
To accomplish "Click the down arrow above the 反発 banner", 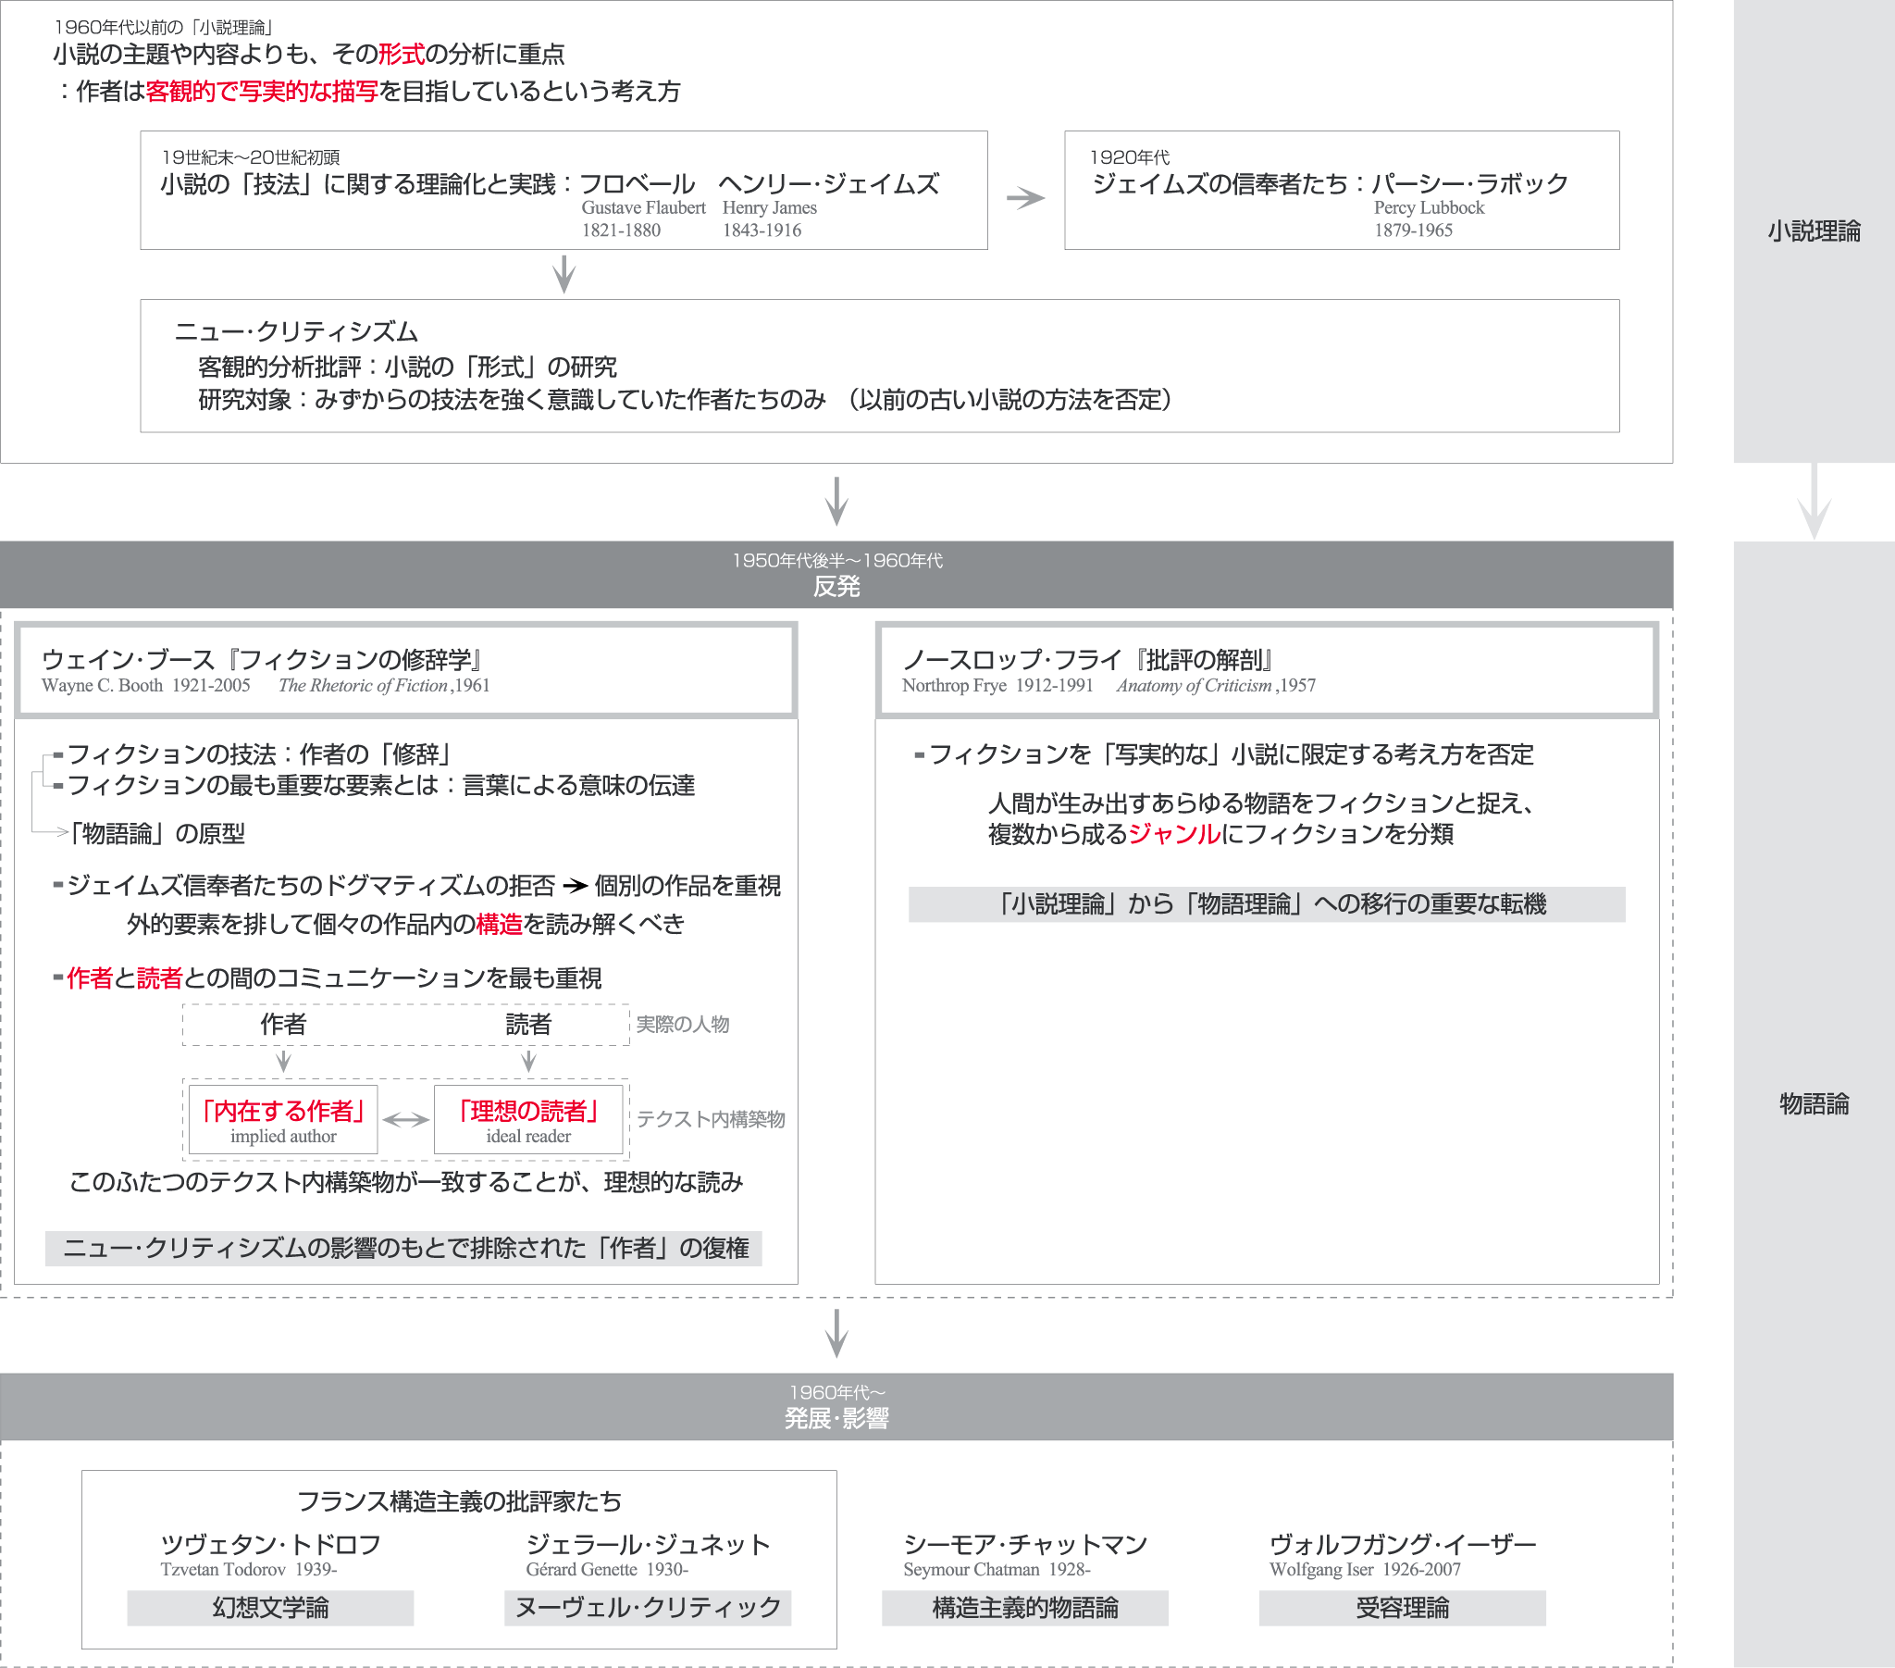I will (836, 501).
